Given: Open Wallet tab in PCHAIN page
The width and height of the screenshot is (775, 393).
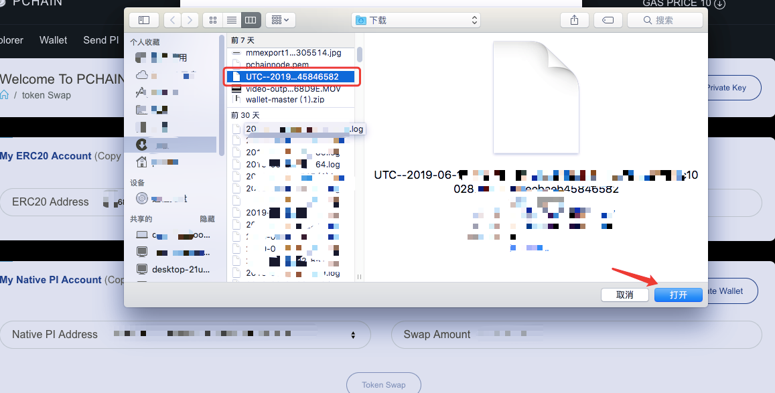Looking at the screenshot, I should [54, 40].
